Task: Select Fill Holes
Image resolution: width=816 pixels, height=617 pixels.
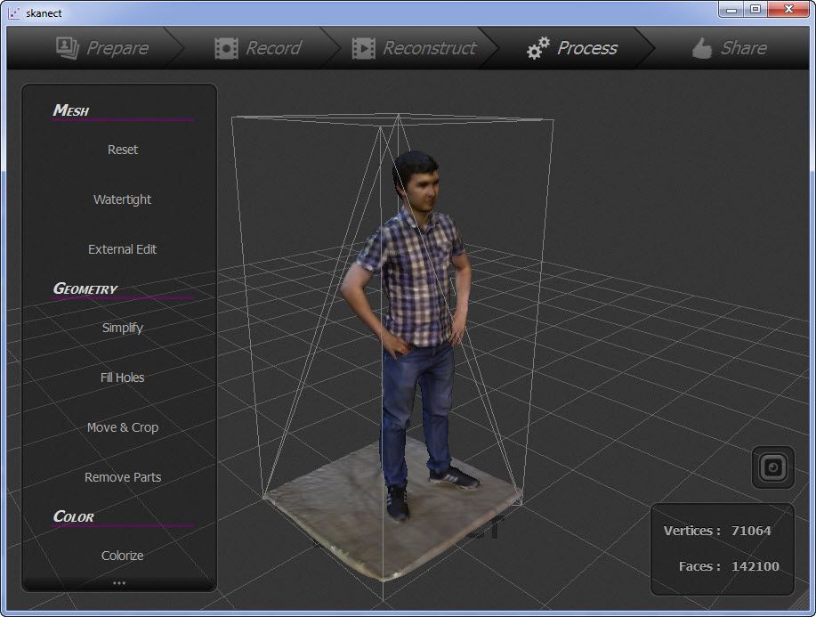Action: tap(122, 378)
